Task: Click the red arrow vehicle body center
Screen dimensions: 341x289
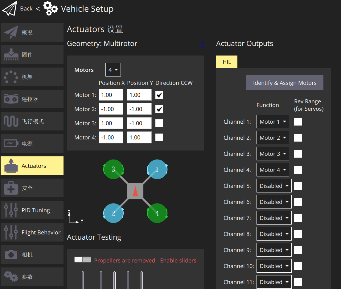Action: [x=135, y=191]
